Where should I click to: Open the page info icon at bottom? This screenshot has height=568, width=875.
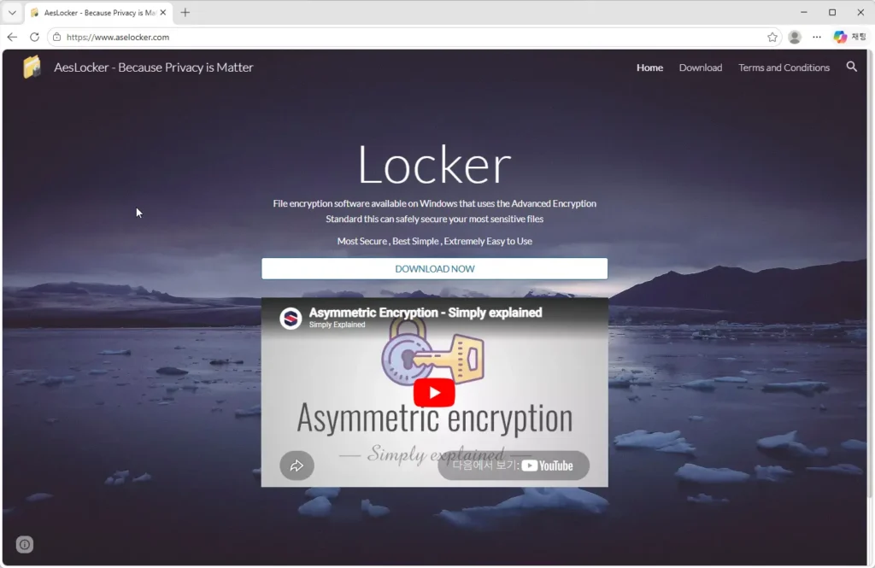point(25,544)
